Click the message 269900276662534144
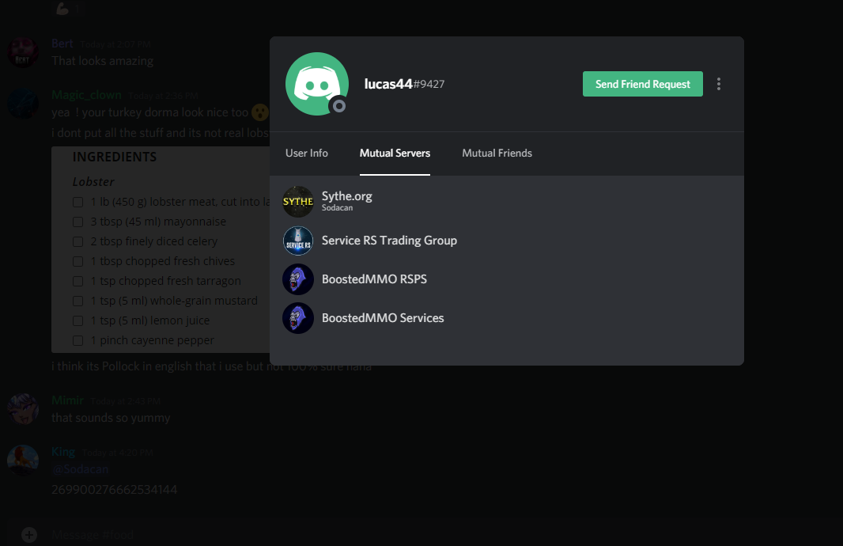This screenshot has height=546, width=843. point(115,490)
